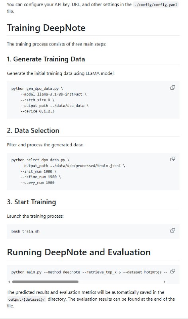This screenshot has width=188, height=319.
Task: Click the Generate Training Data heading
Action: coord(46,59)
